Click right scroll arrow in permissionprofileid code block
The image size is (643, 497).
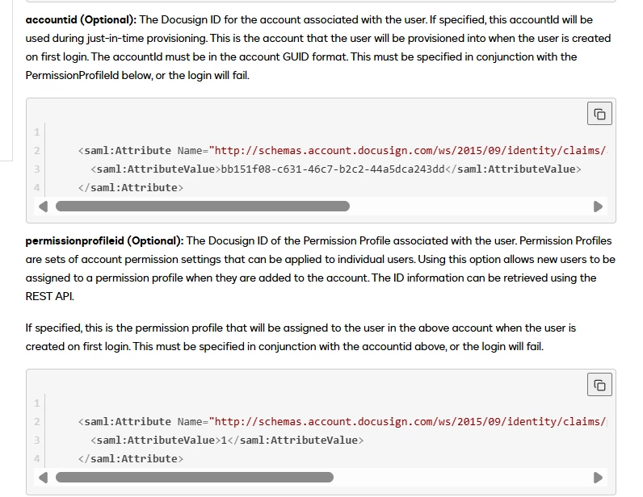pos(598,478)
